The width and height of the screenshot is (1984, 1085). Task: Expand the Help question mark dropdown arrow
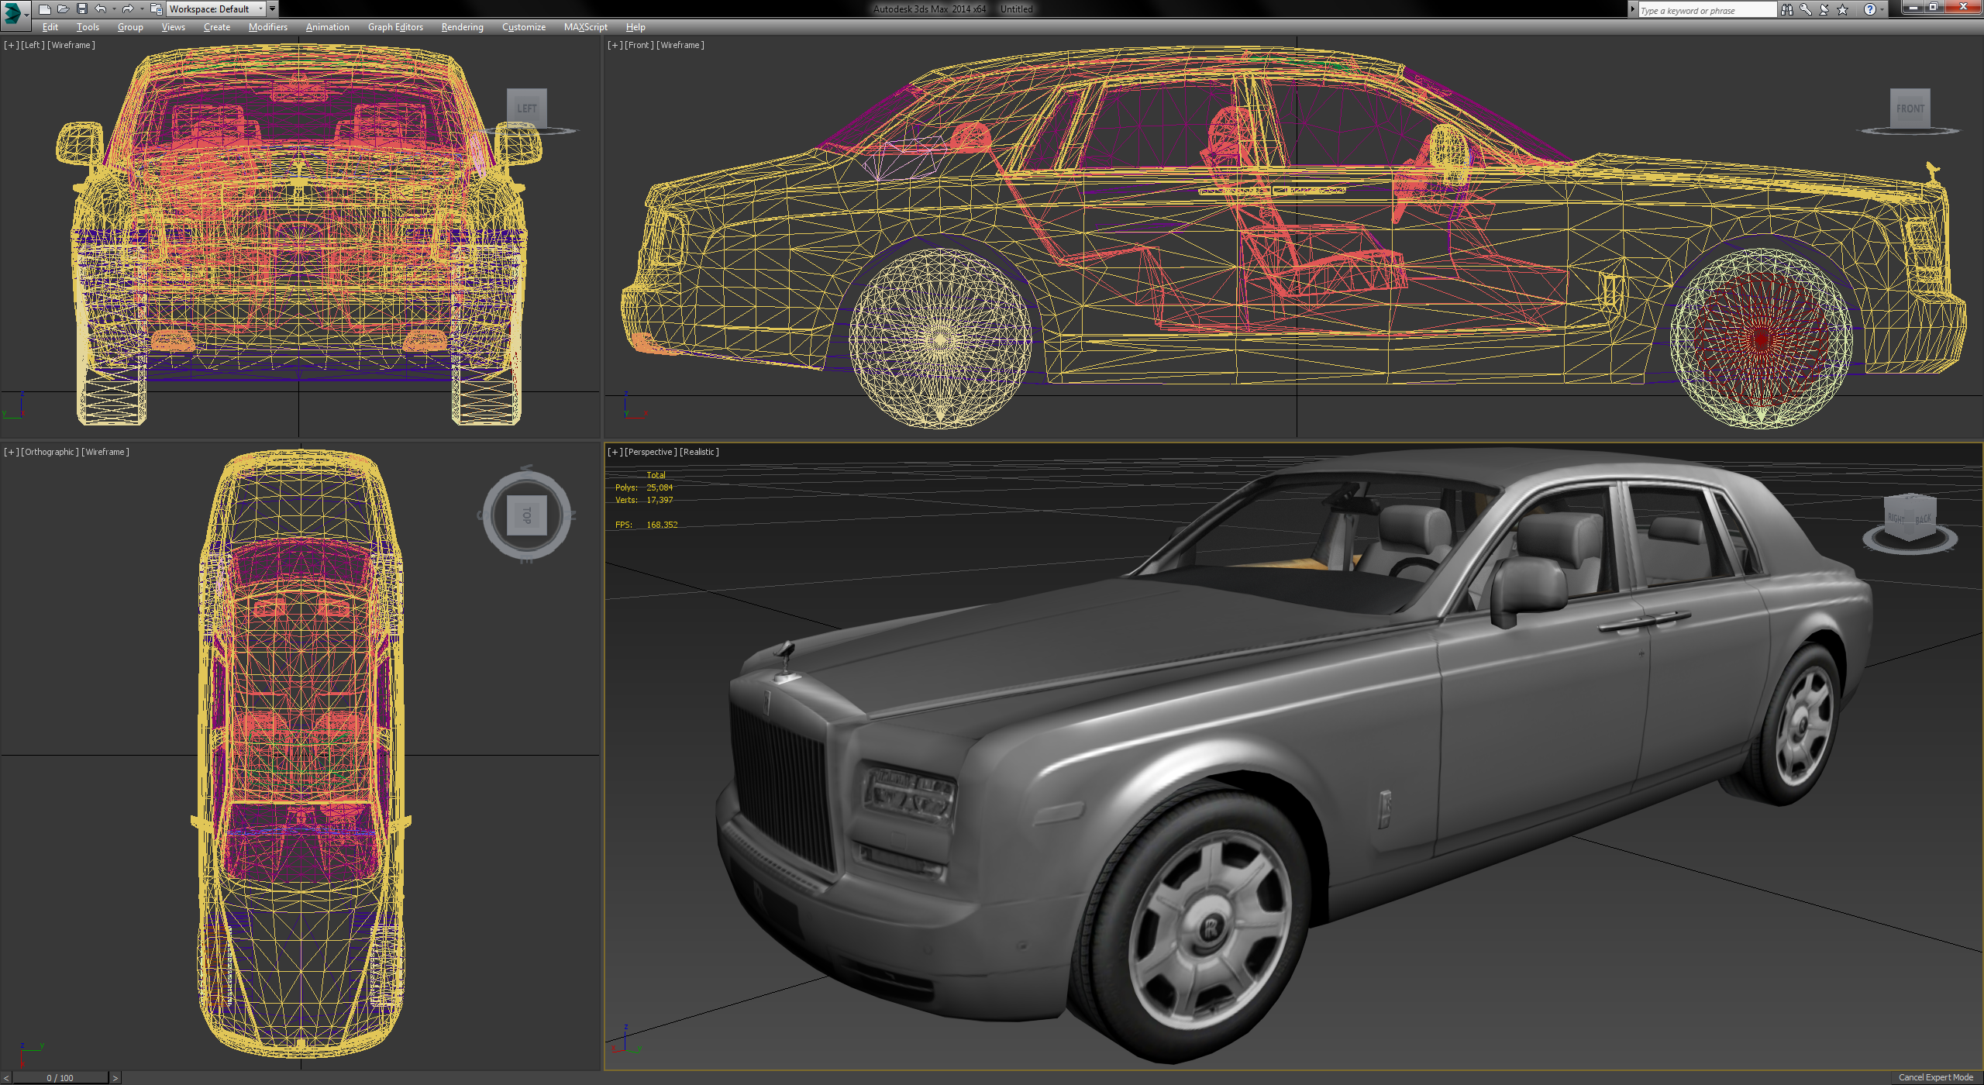click(1882, 9)
